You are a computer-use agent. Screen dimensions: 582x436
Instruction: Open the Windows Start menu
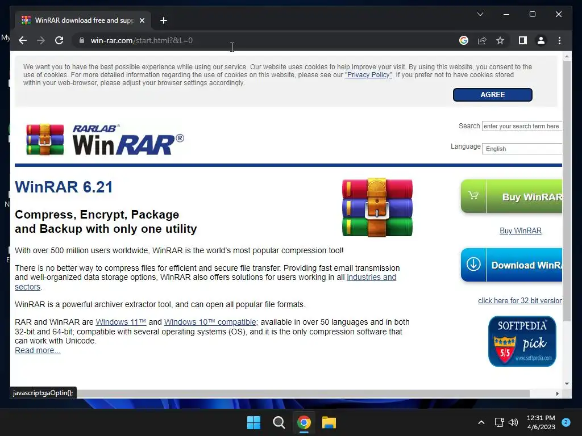pos(254,422)
